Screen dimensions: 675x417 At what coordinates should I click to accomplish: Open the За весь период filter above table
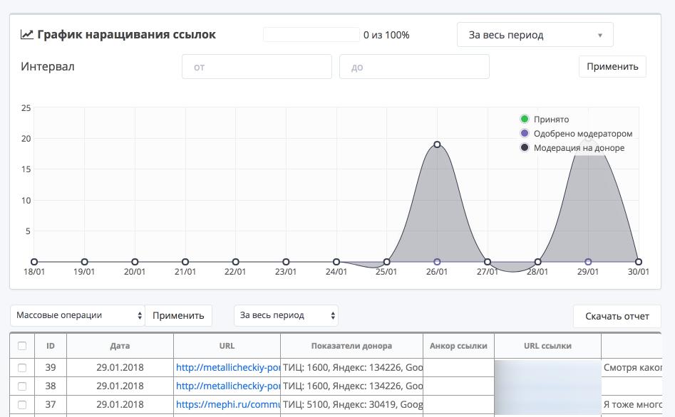point(286,315)
